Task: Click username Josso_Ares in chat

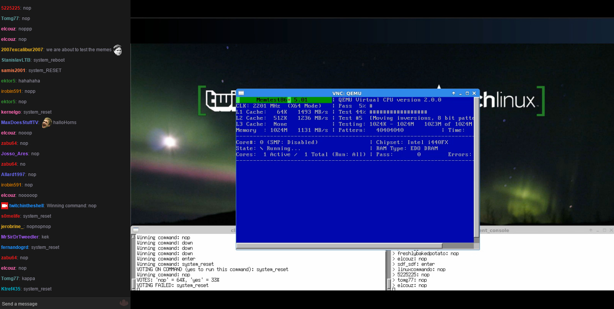Action: click(15, 154)
